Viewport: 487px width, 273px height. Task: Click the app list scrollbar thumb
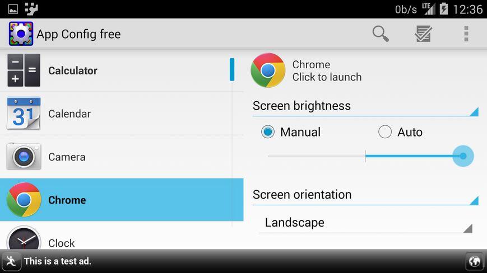(x=232, y=69)
